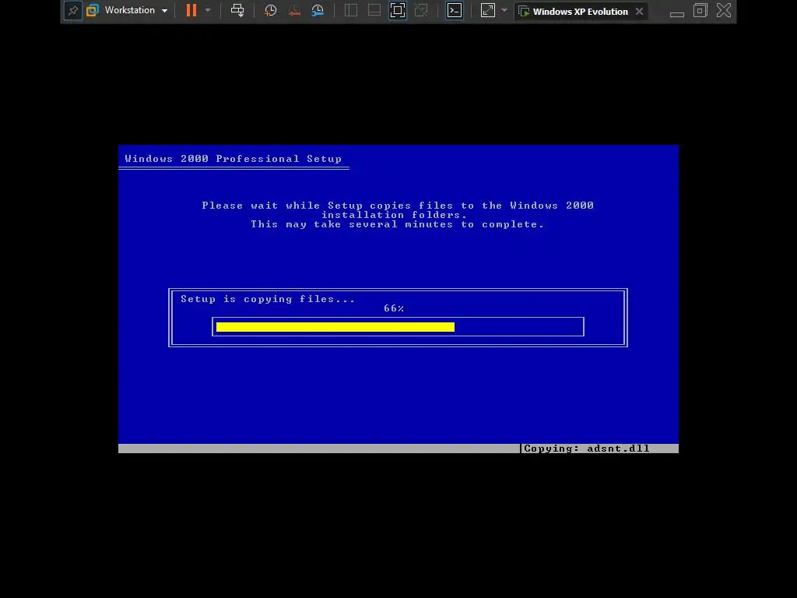Pause the virtual machine

191,11
